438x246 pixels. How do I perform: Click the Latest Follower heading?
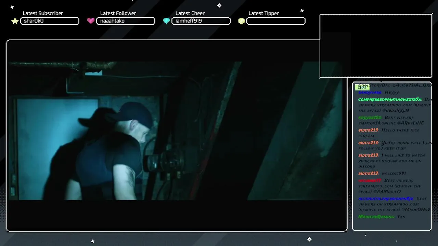coord(118,13)
